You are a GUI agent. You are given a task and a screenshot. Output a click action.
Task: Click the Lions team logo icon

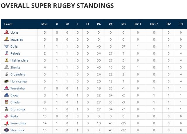(x=6, y=32)
